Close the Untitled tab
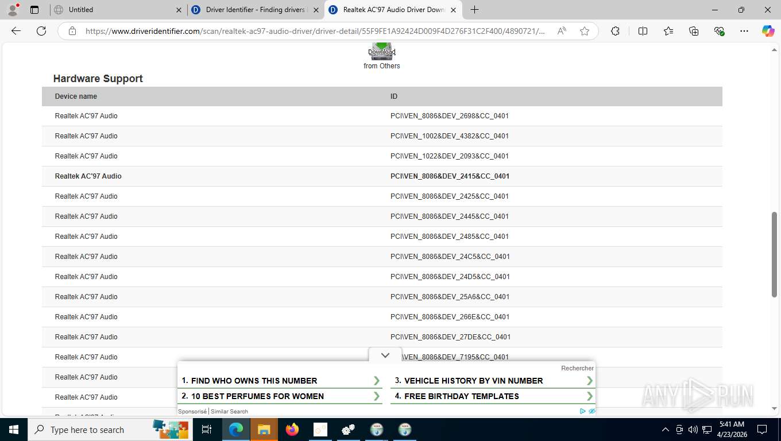Image resolution: width=781 pixels, height=441 pixels. point(179,10)
